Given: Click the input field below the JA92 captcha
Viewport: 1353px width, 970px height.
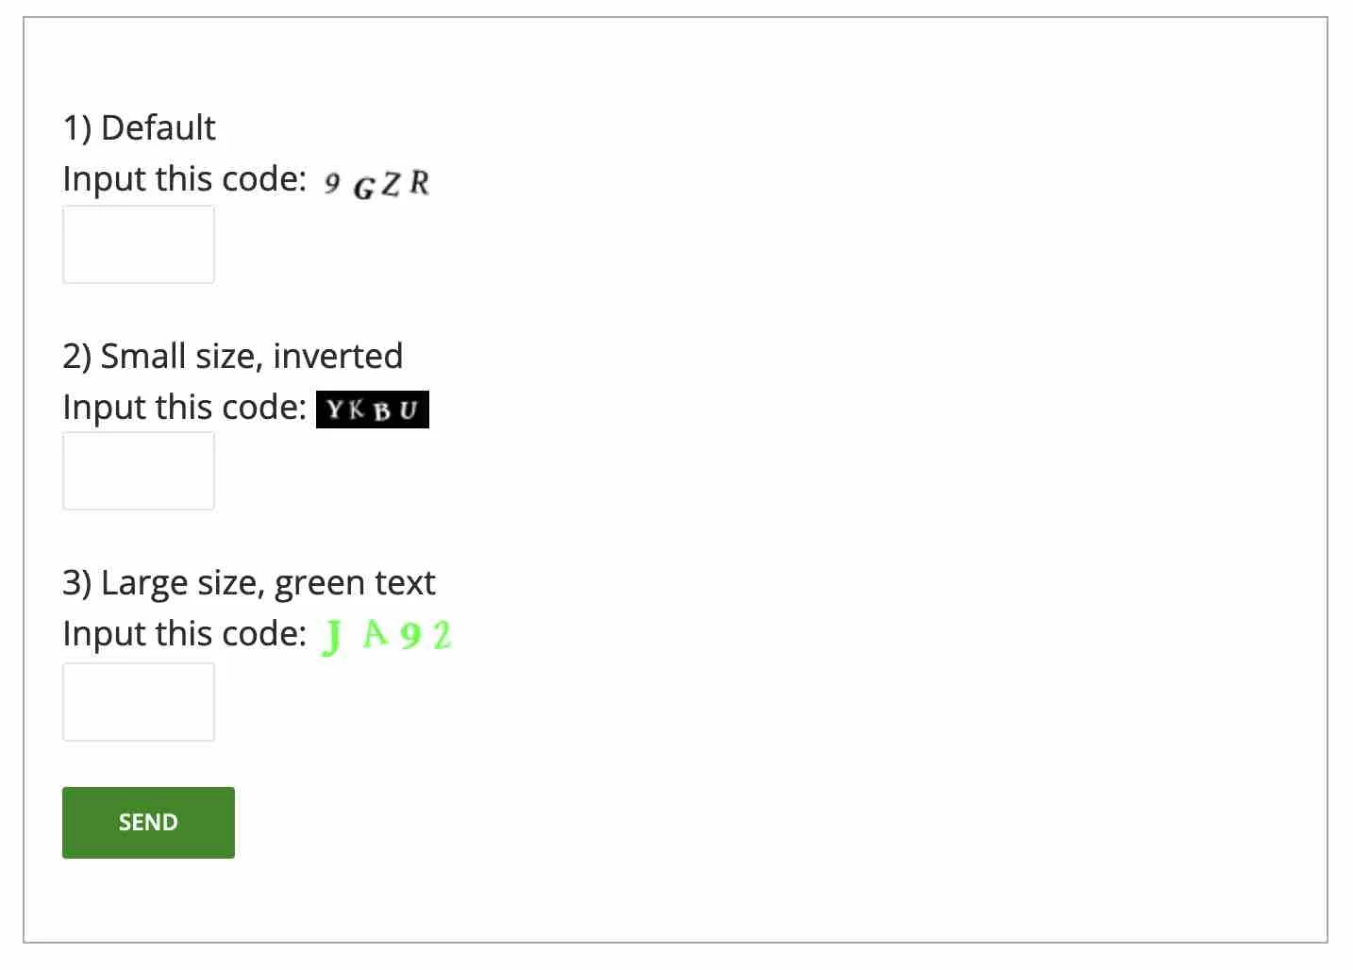Looking at the screenshot, I should (138, 701).
